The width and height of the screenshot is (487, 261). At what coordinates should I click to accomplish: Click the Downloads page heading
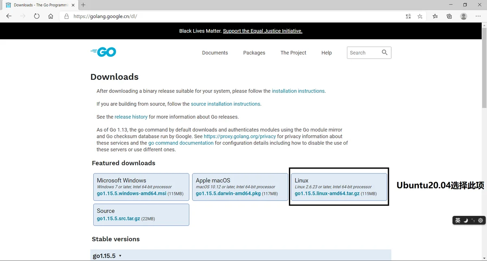pos(114,77)
